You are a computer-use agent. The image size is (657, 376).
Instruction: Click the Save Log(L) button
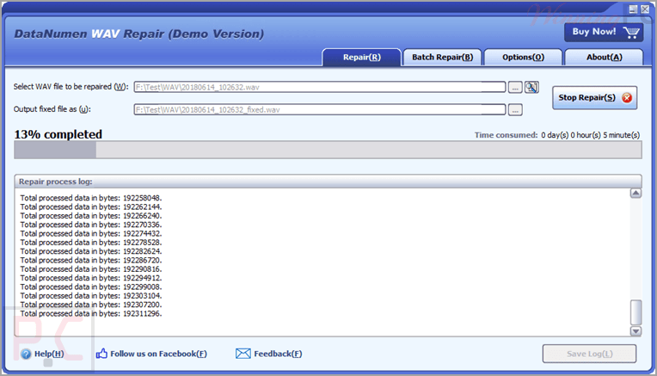coord(589,354)
